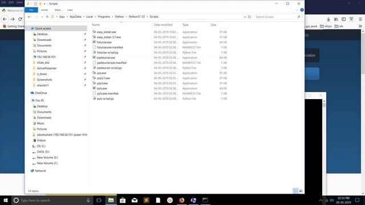
Task: Open Downloads under Quick access
Action: tap(44, 40)
